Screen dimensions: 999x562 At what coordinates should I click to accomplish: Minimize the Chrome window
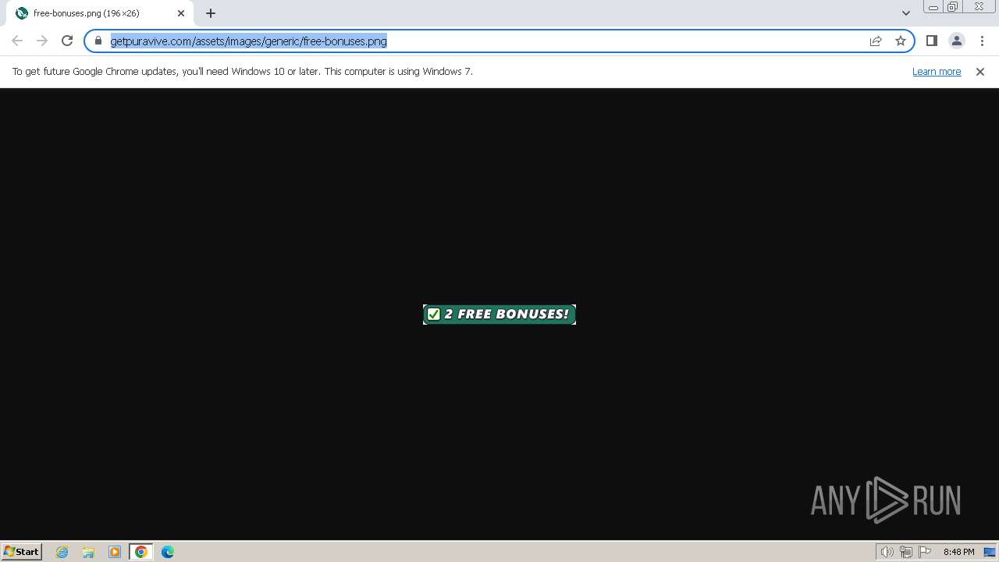[933, 7]
